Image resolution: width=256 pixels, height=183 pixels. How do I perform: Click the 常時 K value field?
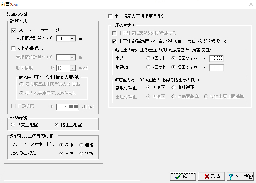[216, 58]
